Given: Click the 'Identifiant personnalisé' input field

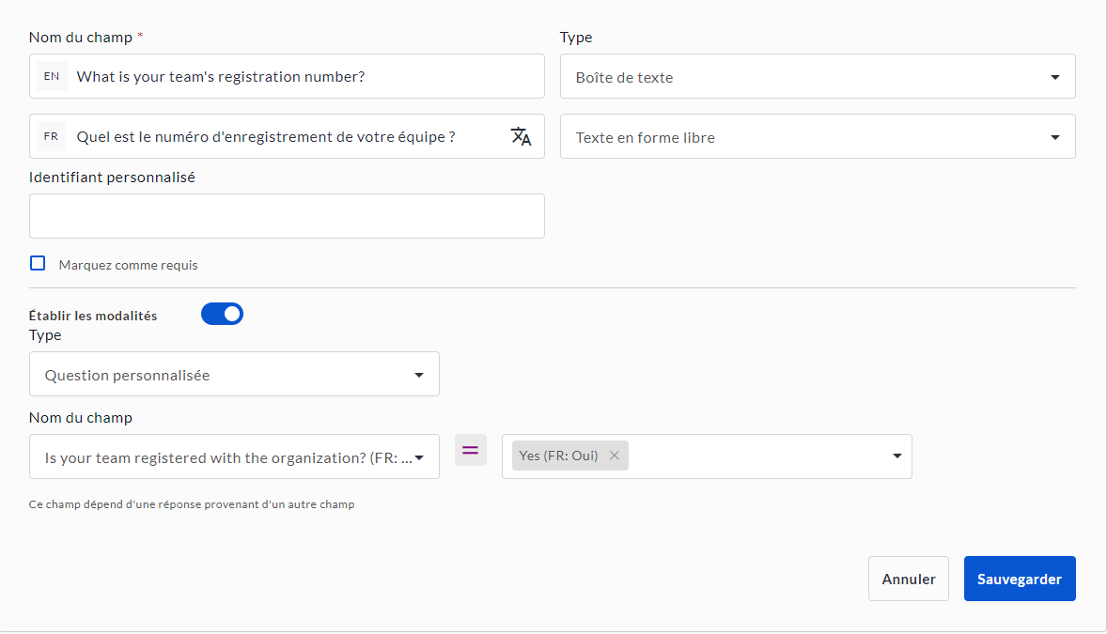Looking at the screenshot, I should click(287, 216).
